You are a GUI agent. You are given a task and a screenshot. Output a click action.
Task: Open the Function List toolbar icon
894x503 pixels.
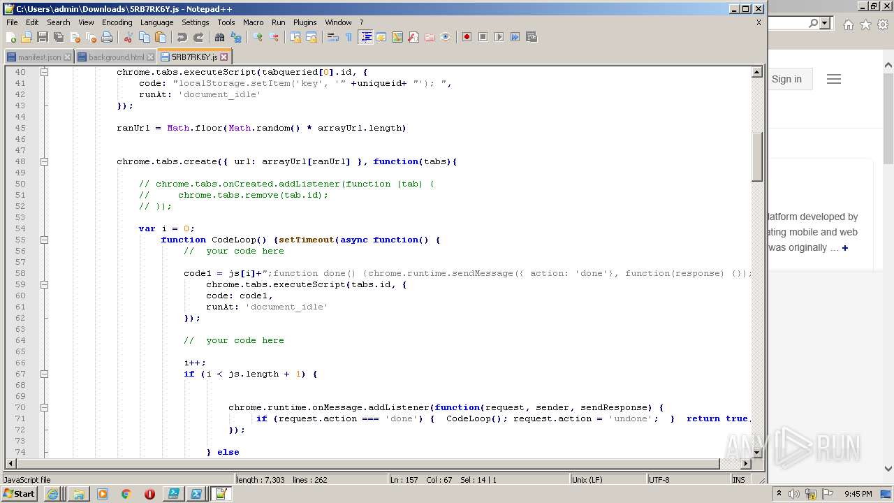click(x=413, y=37)
